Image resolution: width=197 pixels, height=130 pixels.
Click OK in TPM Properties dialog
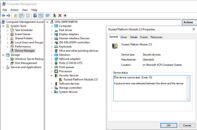pos(169,125)
